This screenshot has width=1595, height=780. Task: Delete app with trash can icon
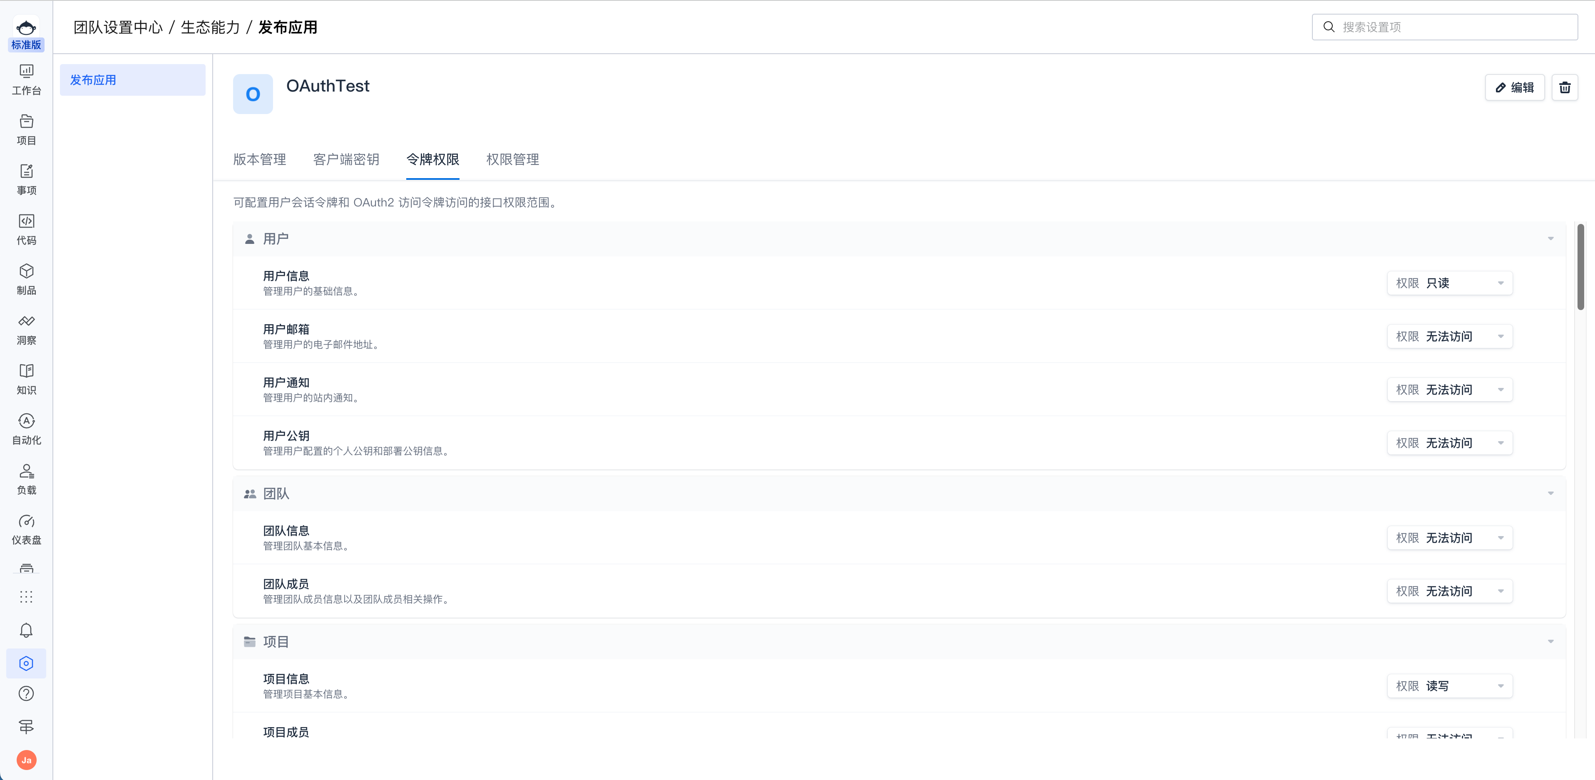click(x=1564, y=87)
